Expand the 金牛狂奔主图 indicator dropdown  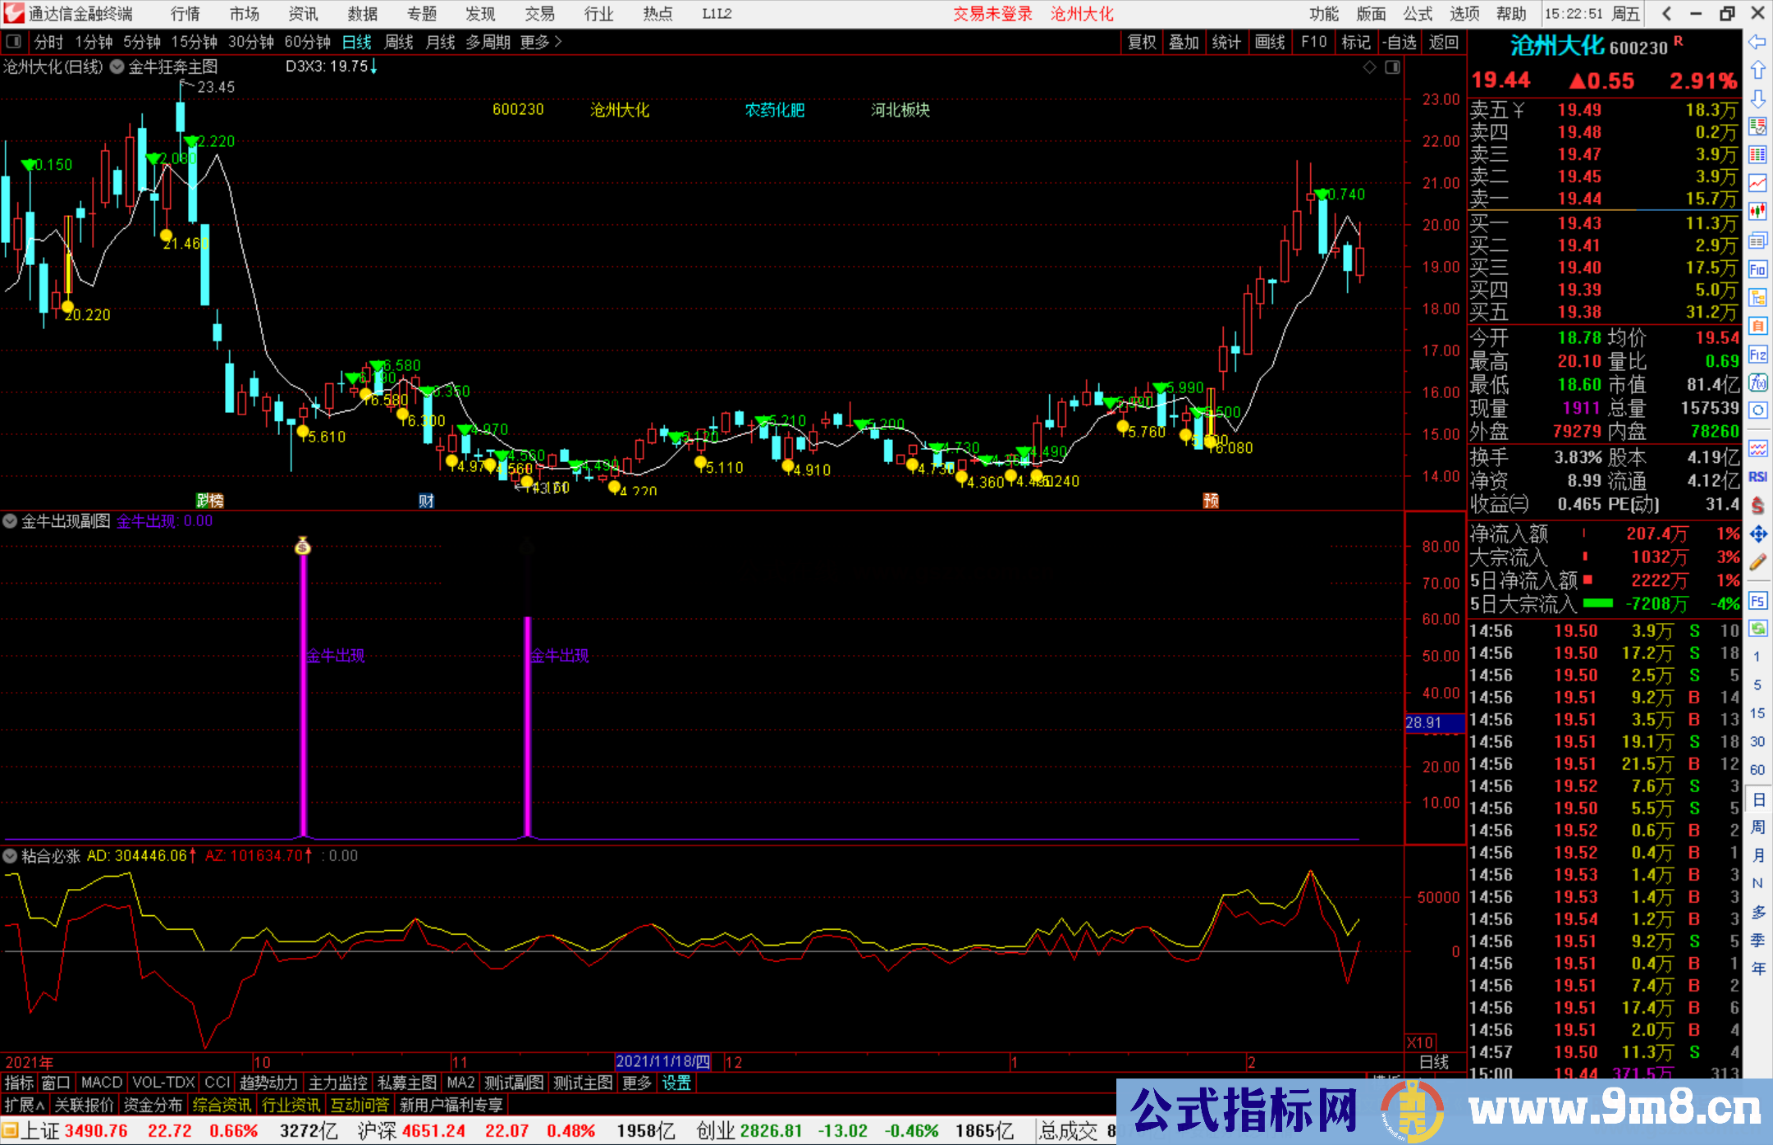tap(117, 67)
